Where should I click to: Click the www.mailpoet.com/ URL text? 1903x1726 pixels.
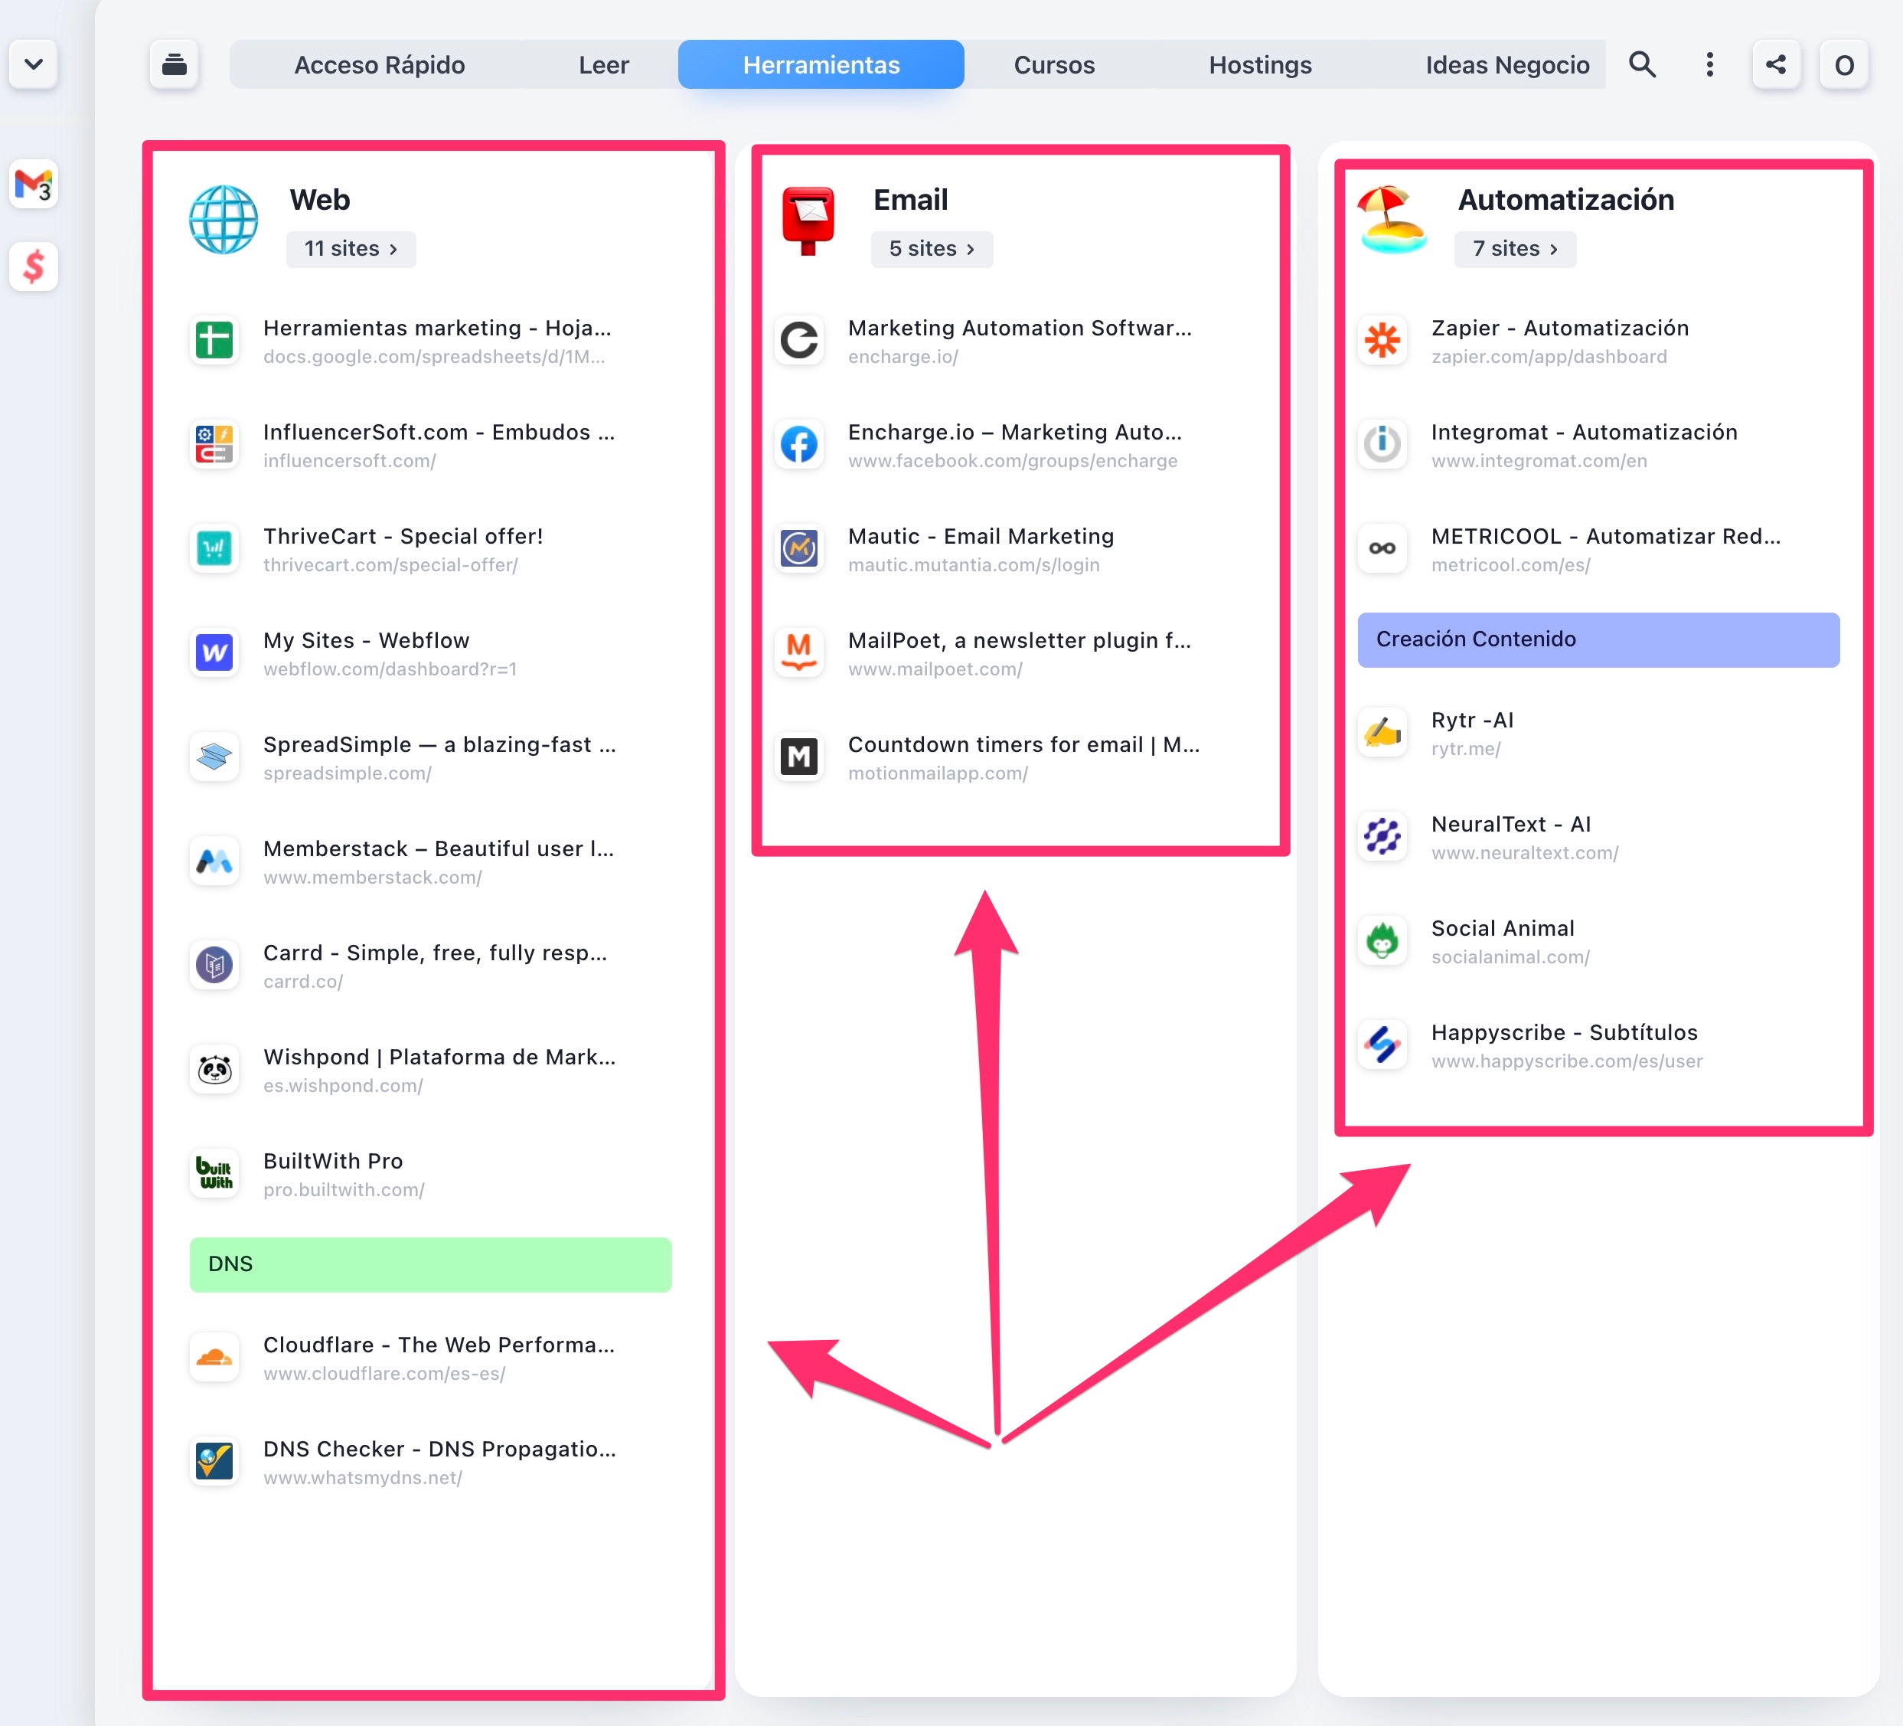click(x=935, y=669)
